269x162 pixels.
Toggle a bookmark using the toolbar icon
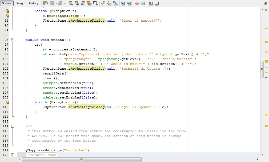pyautogui.click(x=115, y=3)
